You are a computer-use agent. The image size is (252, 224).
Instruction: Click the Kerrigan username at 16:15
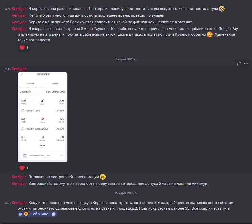19,69
